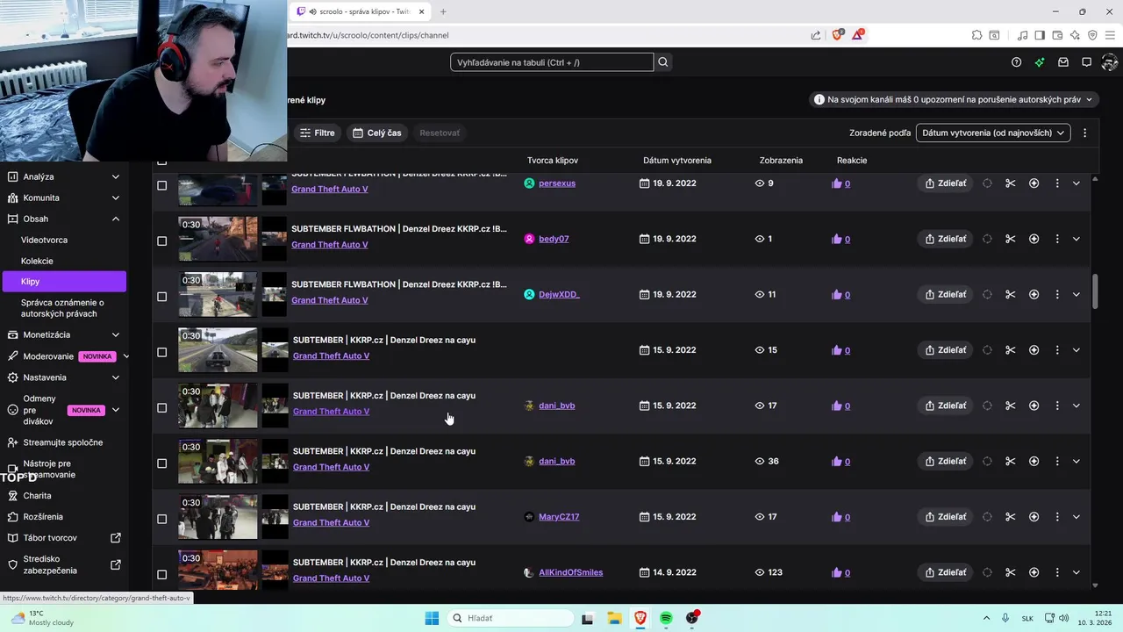Select checkbox for bedy07 clip

click(161, 241)
